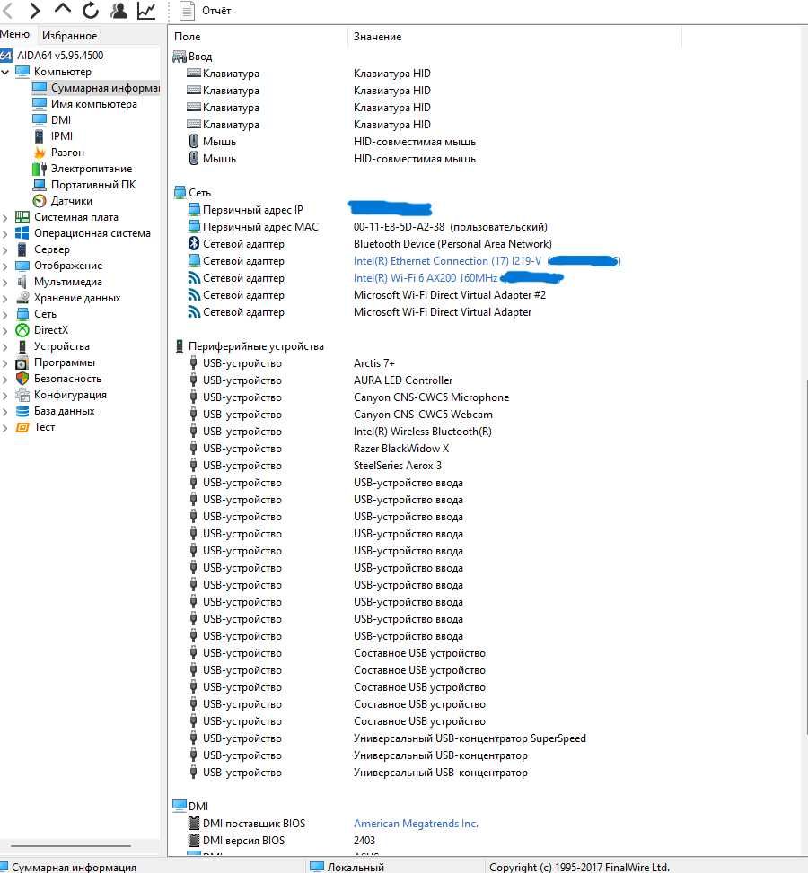The height and width of the screenshot is (873, 808).
Task: Click the Программы icon in tree
Action: click(x=22, y=363)
